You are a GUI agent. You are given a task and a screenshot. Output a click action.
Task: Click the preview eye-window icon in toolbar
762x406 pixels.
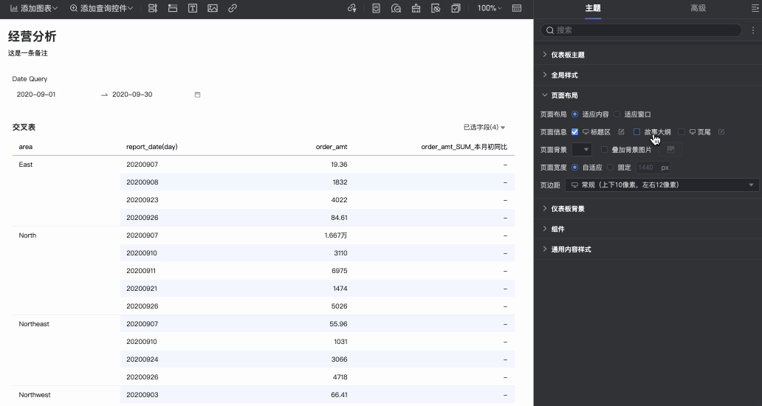(436, 8)
